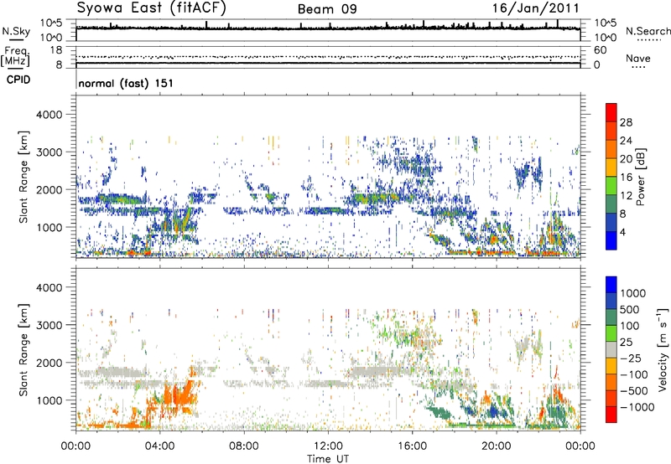
Task: Click the 'Power [dB]' colorbar label
Action: pos(640,177)
